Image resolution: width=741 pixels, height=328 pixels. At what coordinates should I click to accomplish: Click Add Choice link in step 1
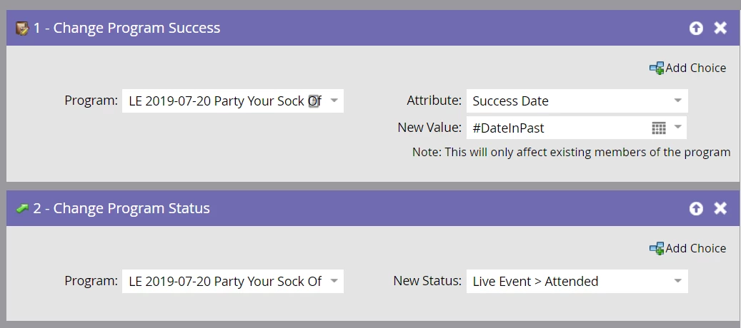(695, 68)
